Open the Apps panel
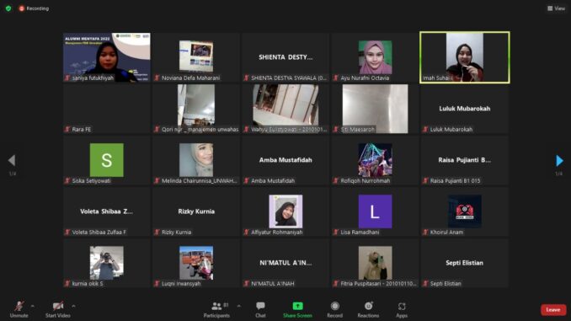571x321 pixels. 402,309
